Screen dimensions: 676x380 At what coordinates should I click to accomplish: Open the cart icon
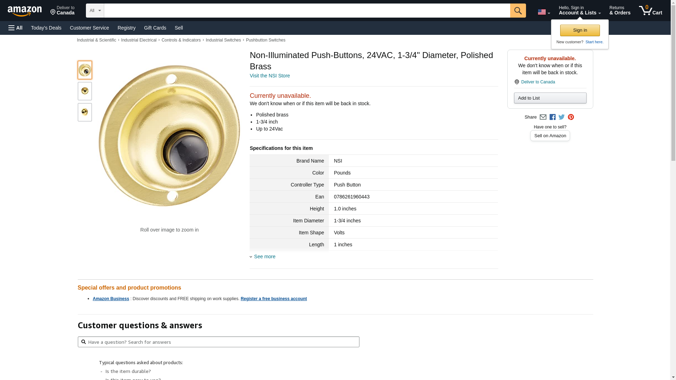coord(650,11)
